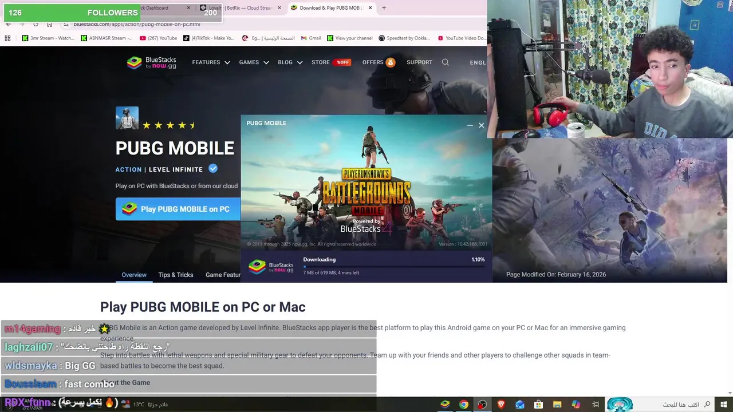Select the Tips & Tricks tab
The width and height of the screenshot is (733, 412).
[x=176, y=275]
